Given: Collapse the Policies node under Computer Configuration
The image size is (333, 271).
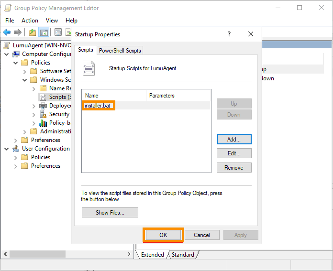Looking at the screenshot, I should [x=16, y=63].
